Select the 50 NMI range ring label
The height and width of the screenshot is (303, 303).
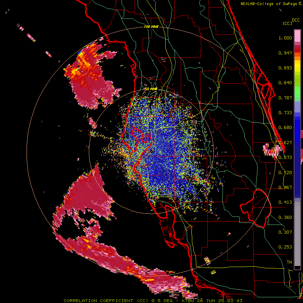(151, 89)
